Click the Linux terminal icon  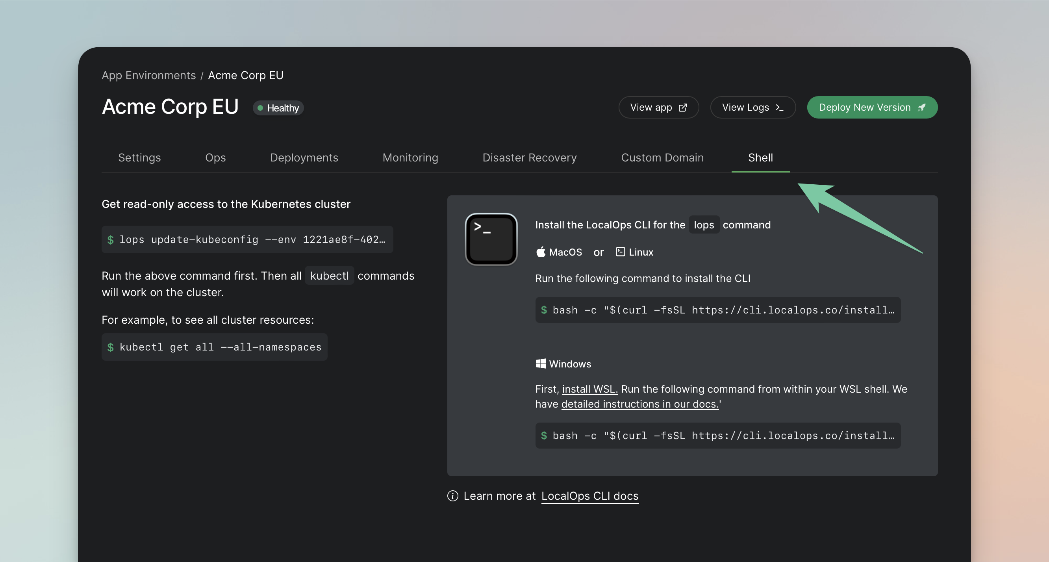620,252
